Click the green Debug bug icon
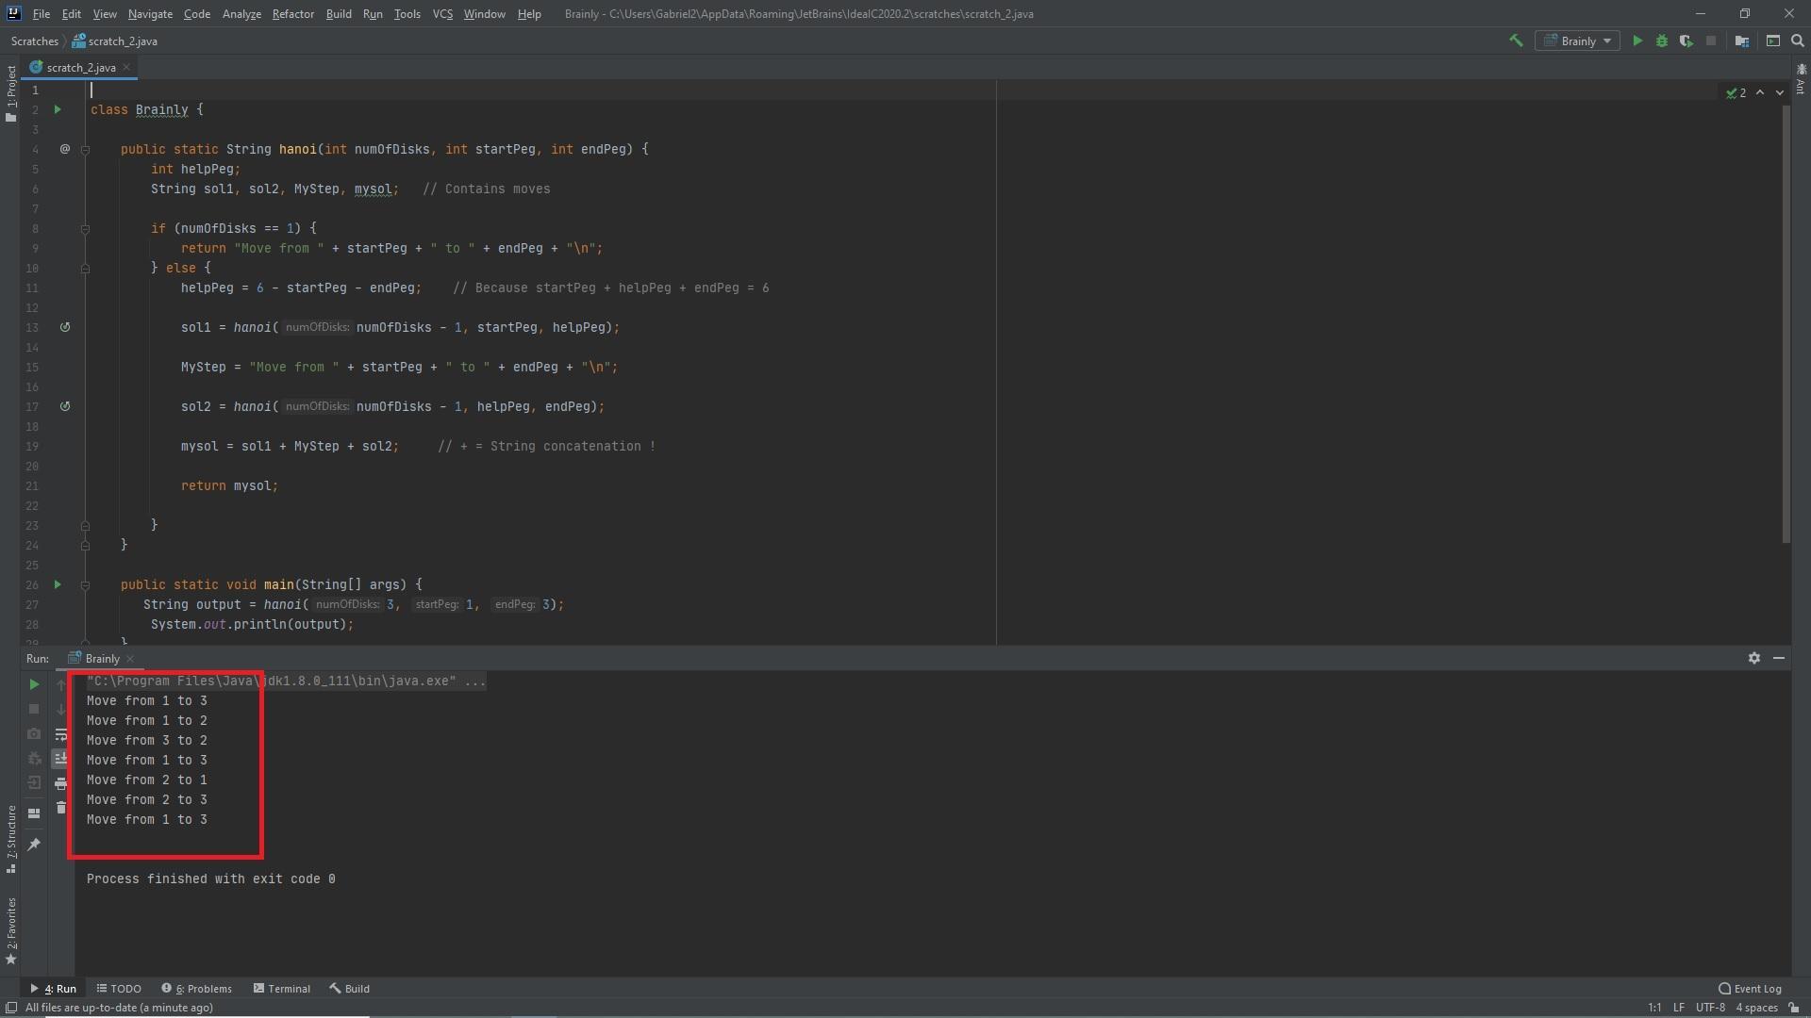This screenshot has width=1811, height=1018. pyautogui.click(x=1662, y=41)
